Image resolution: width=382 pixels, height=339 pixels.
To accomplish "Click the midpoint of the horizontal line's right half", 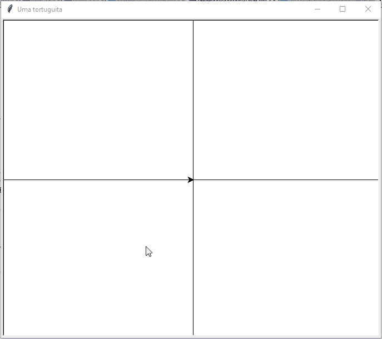I will tap(286, 180).
